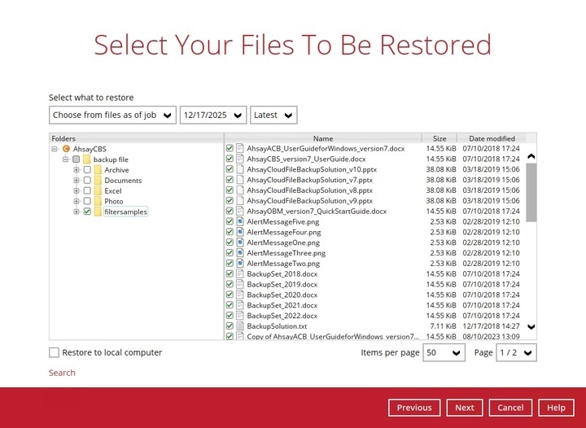Viewport: 586px width, 428px height.
Task: Click image icon of AlertMessageFour.png
Action: pos(240,232)
